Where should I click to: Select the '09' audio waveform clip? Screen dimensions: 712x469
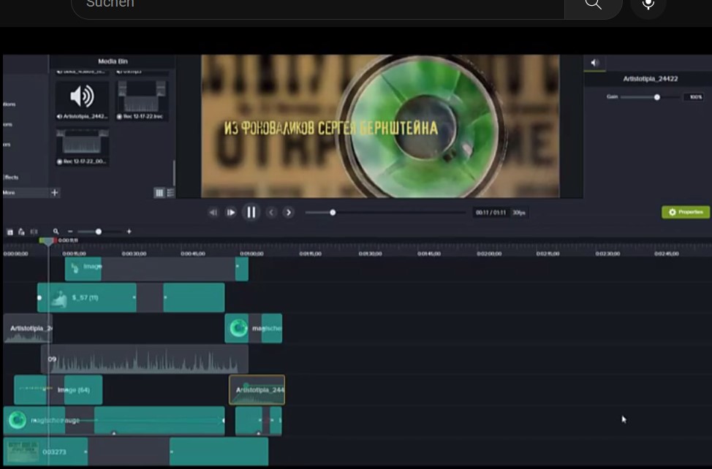pyautogui.click(x=145, y=359)
